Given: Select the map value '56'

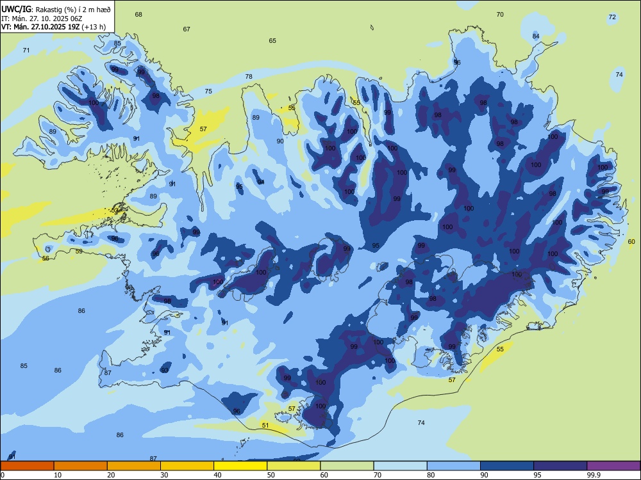Looking at the screenshot, I should [x=46, y=258].
